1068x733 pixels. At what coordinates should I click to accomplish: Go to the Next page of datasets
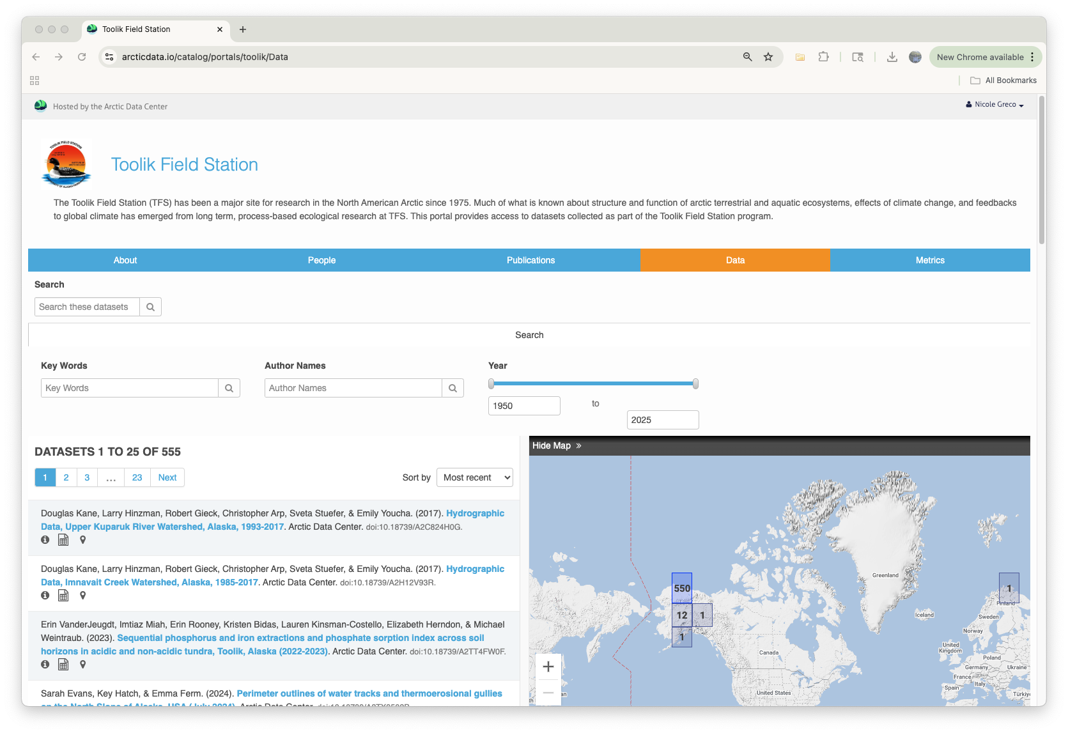167,477
